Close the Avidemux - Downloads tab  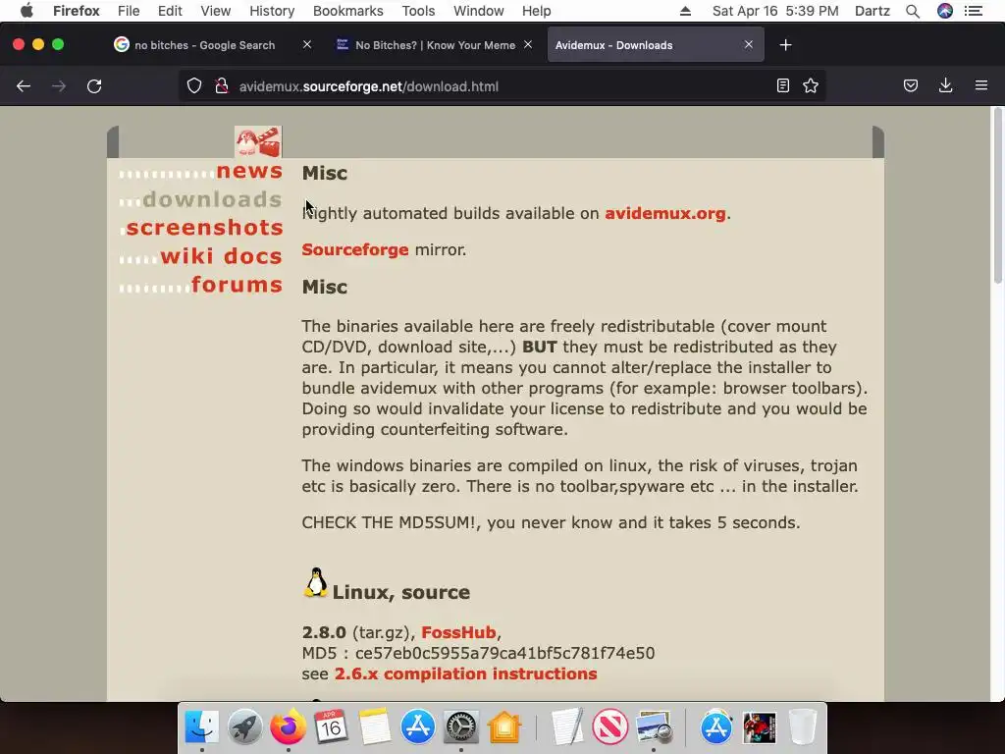pyautogui.click(x=749, y=45)
